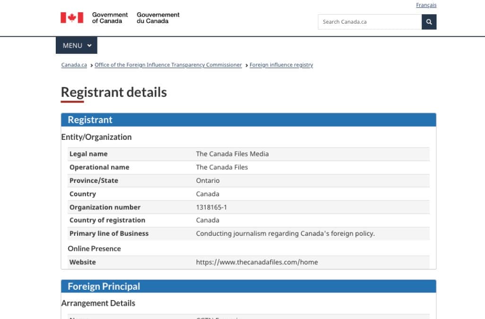Click the search magnifier button
This screenshot has height=319, width=485.
[429, 22]
